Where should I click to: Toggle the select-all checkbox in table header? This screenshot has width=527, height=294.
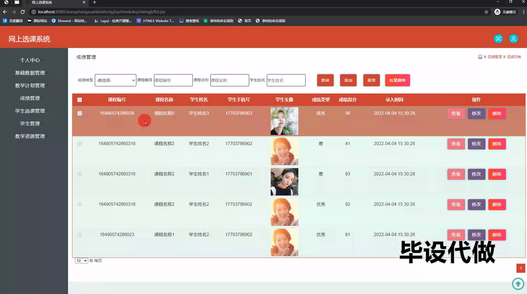point(80,100)
